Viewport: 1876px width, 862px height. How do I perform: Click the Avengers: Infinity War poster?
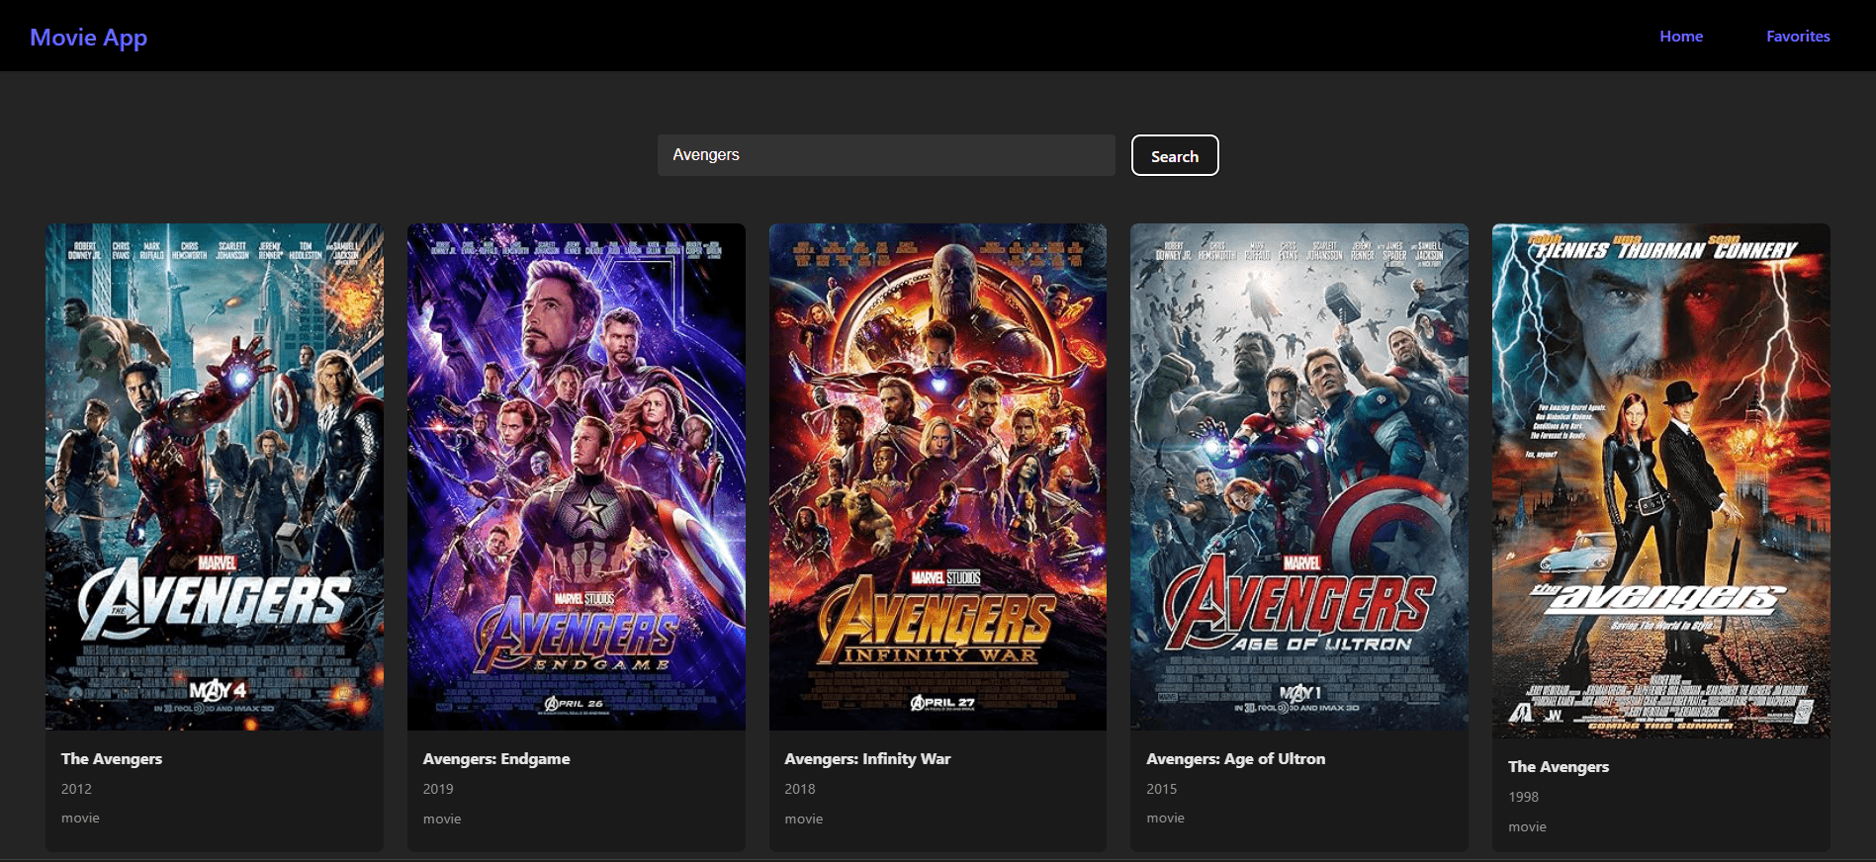tap(938, 476)
